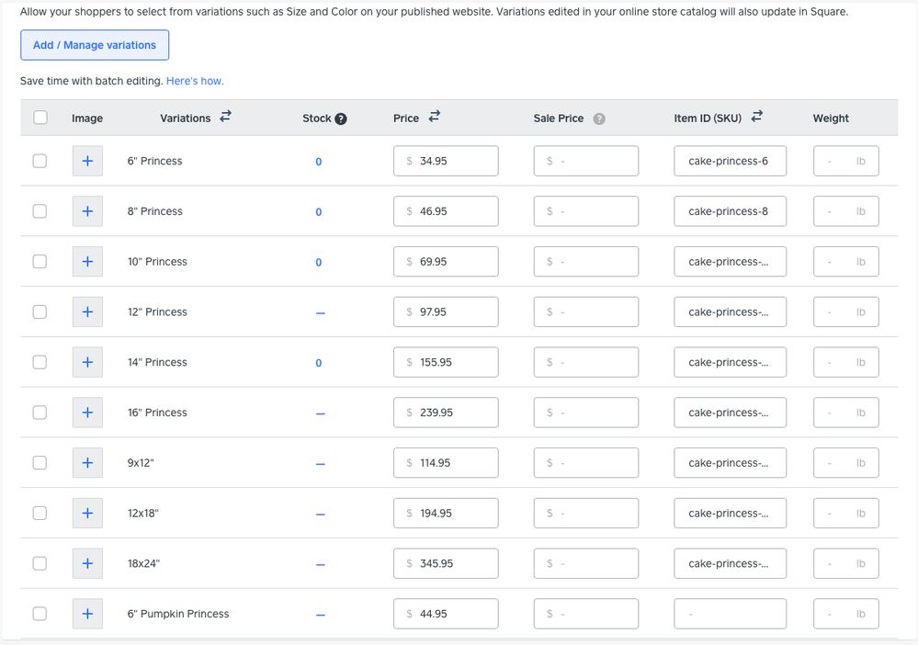Click the Weight field for 6" Princess
This screenshot has height=645, width=918.
coord(845,161)
